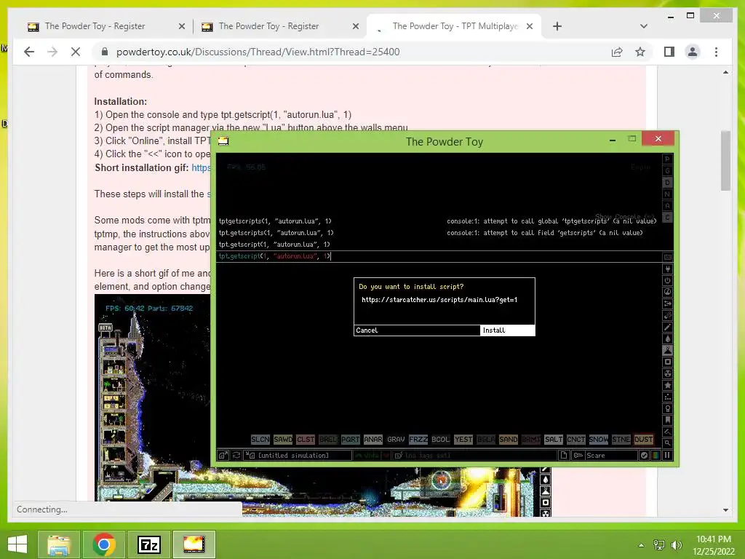This screenshot has height=559, width=745.
Task: Open the render color mode swatch
Action: 656,456
